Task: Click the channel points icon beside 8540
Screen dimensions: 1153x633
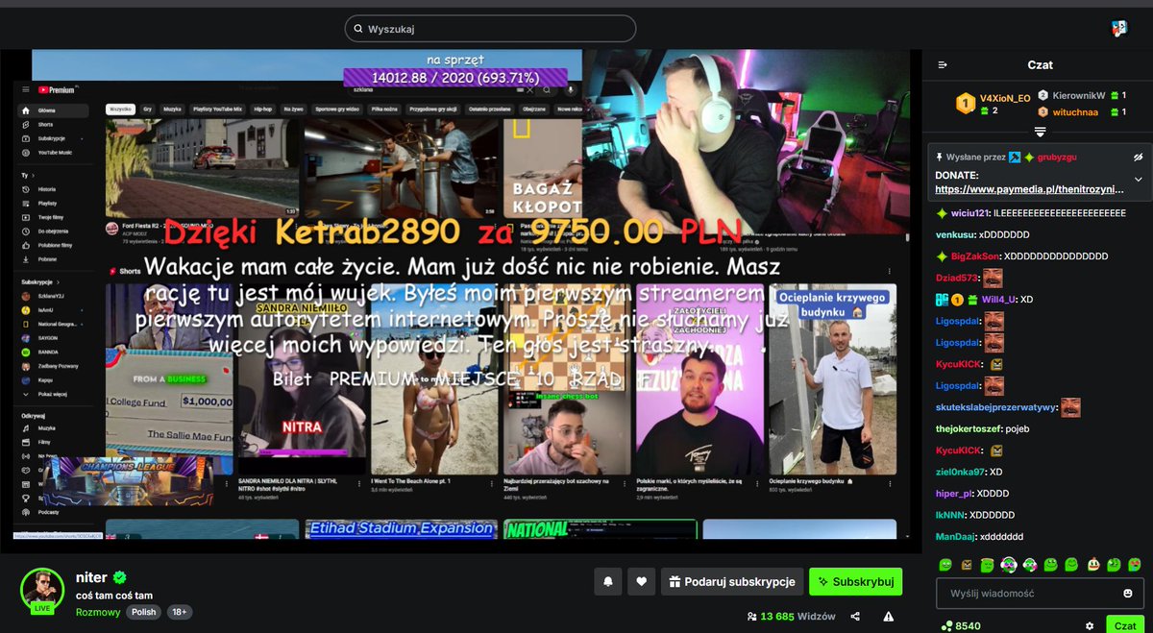Action: 946,625
